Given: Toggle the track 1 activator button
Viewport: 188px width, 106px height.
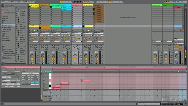Looking at the screenshot, I should (32, 59).
